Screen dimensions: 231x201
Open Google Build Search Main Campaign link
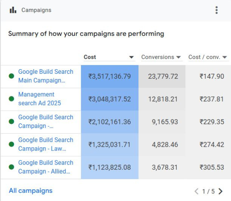pos(46,76)
